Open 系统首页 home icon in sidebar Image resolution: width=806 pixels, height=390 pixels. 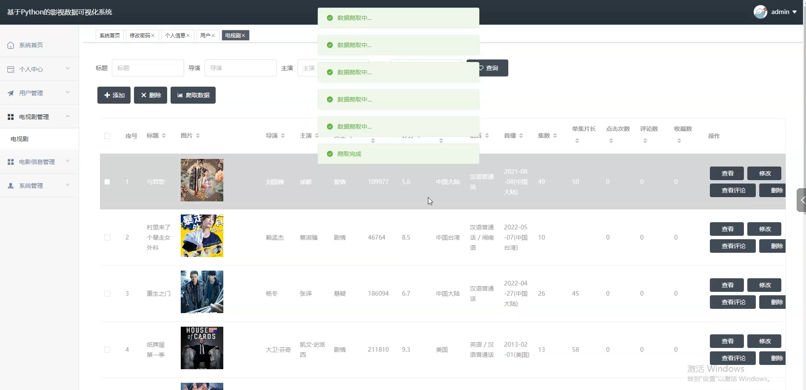coord(11,45)
